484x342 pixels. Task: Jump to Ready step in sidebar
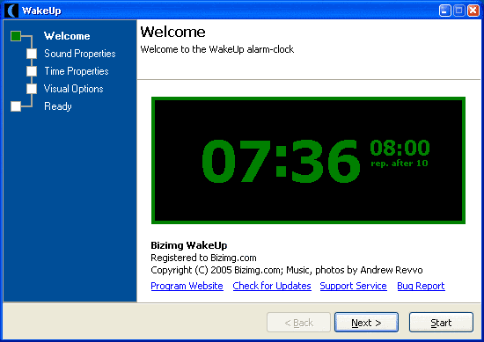pyautogui.click(x=58, y=106)
